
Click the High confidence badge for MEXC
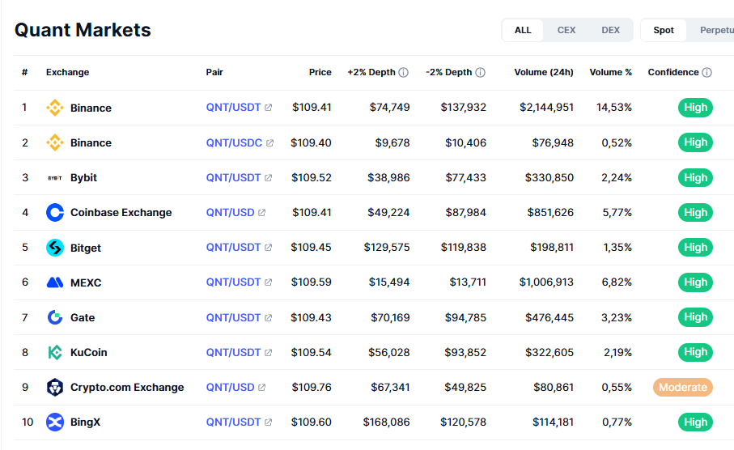pyautogui.click(x=696, y=282)
